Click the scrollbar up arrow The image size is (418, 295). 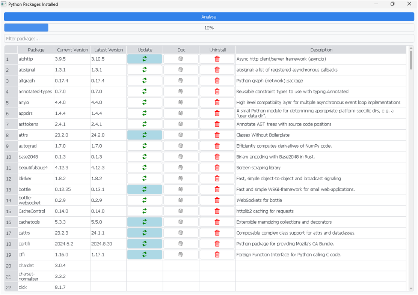[x=411, y=48]
